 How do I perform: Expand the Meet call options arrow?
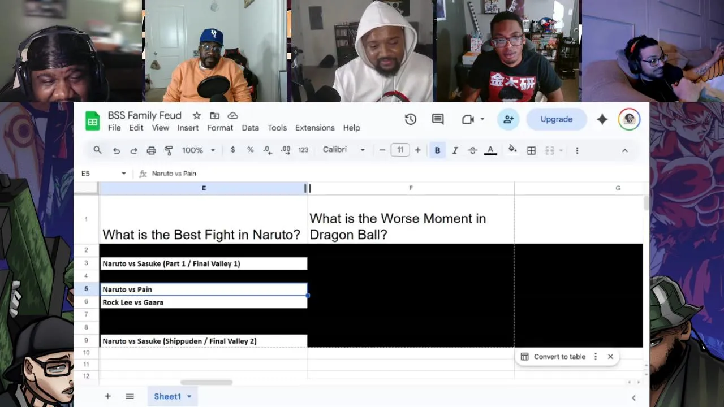coord(482,119)
